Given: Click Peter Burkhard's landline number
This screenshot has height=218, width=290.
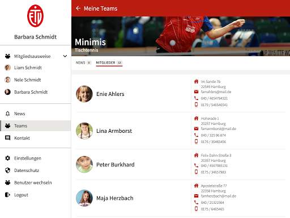Looking at the screenshot, I should click(214, 166).
